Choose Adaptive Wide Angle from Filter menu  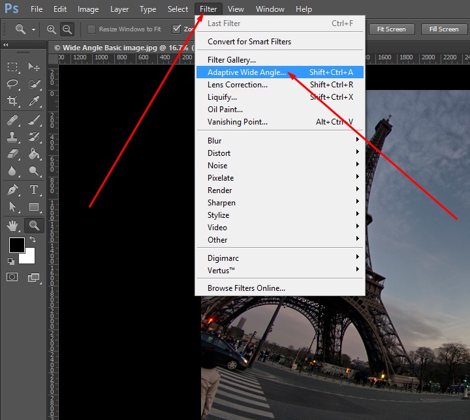pos(247,72)
